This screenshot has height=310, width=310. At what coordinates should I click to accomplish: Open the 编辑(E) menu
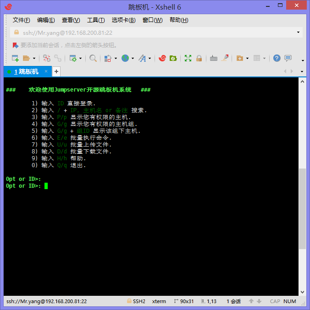click(46, 20)
